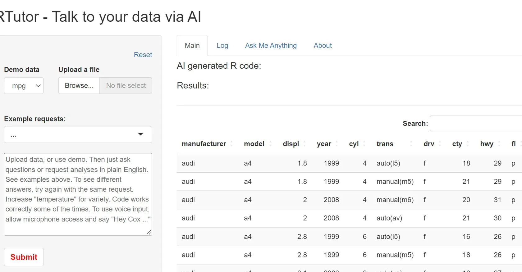Screen dimensions: 522x272
Task: Open the Ask Me Anything tab
Action: (x=271, y=46)
